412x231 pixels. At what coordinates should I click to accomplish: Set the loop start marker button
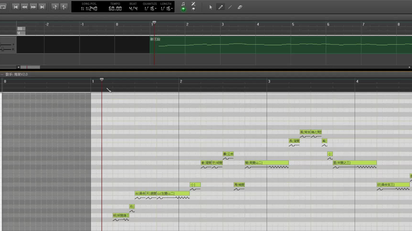tap(55, 7)
